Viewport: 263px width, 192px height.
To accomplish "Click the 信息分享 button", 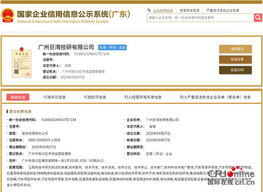I will 235,59.
